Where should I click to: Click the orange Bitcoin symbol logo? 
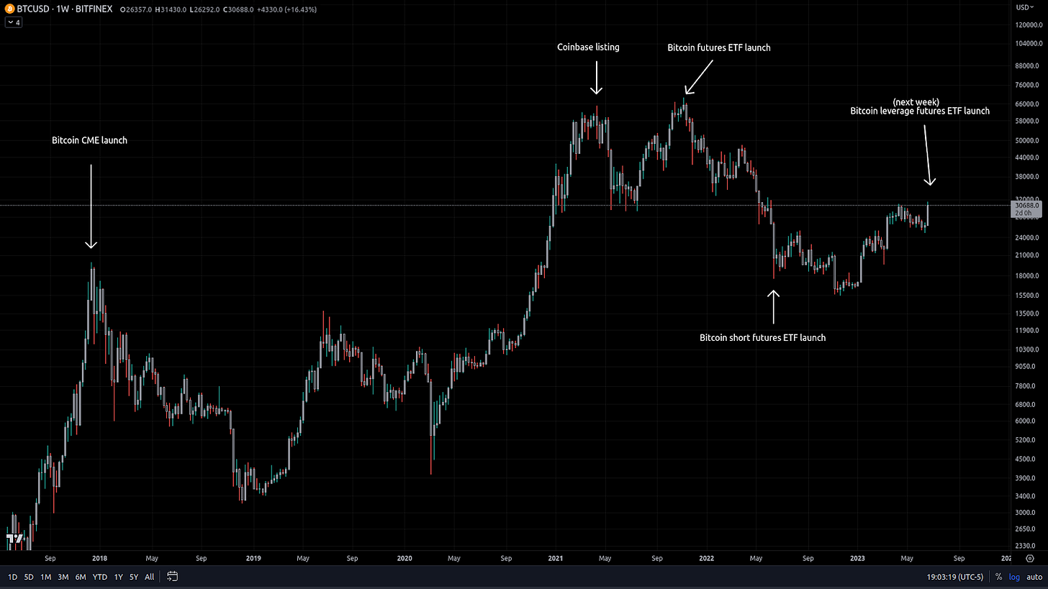[x=9, y=9]
